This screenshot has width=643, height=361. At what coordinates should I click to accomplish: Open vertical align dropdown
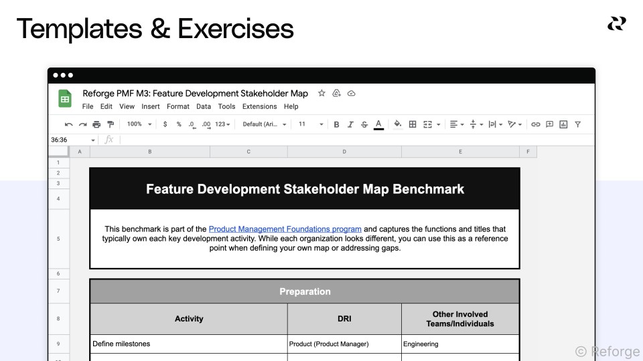476,124
